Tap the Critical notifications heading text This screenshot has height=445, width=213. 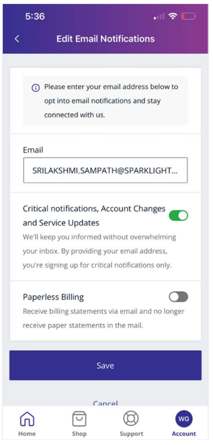[94, 216]
